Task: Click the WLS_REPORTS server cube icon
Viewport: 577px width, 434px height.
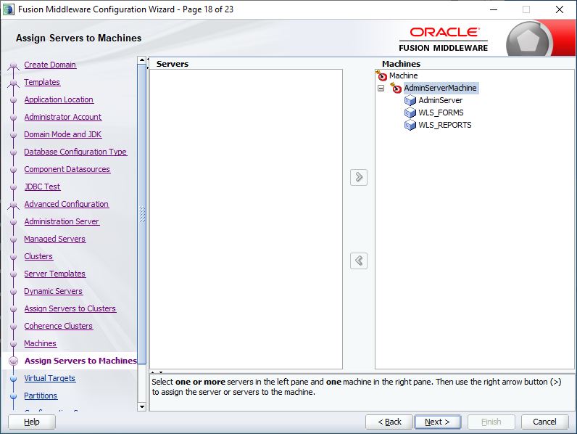Action: (x=410, y=125)
